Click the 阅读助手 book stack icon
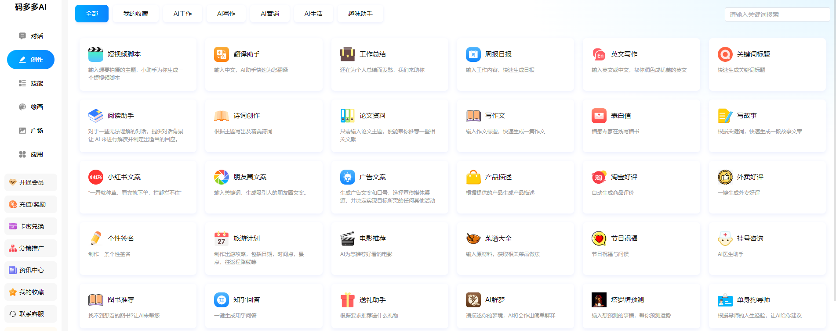836x331 pixels. tap(96, 116)
